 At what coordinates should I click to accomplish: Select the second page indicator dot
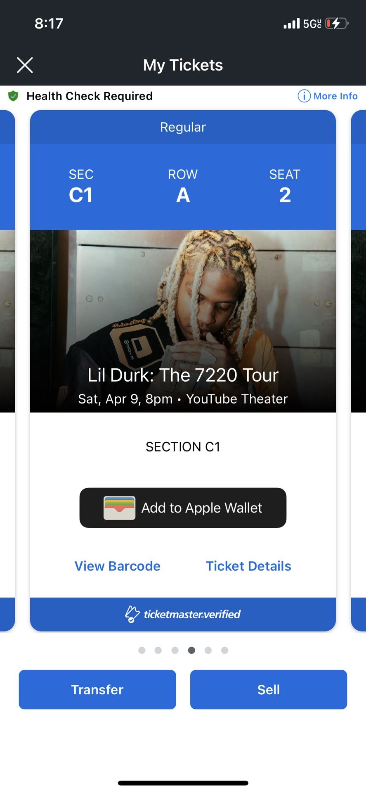tap(158, 650)
